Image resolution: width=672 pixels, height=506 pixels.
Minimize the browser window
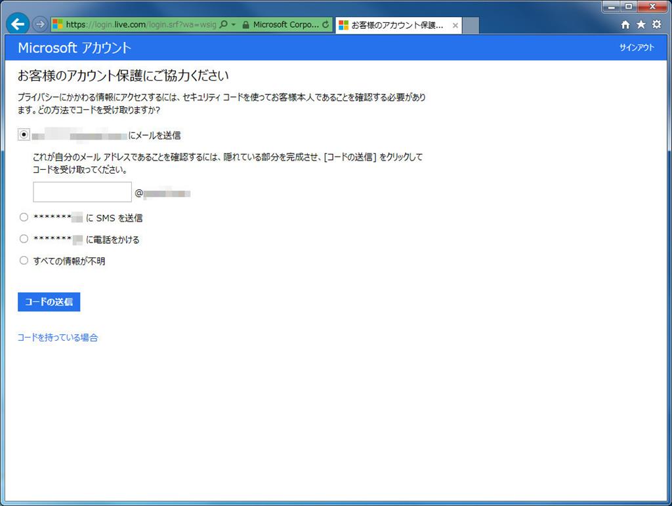point(612,7)
